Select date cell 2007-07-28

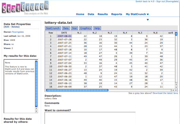64,40
